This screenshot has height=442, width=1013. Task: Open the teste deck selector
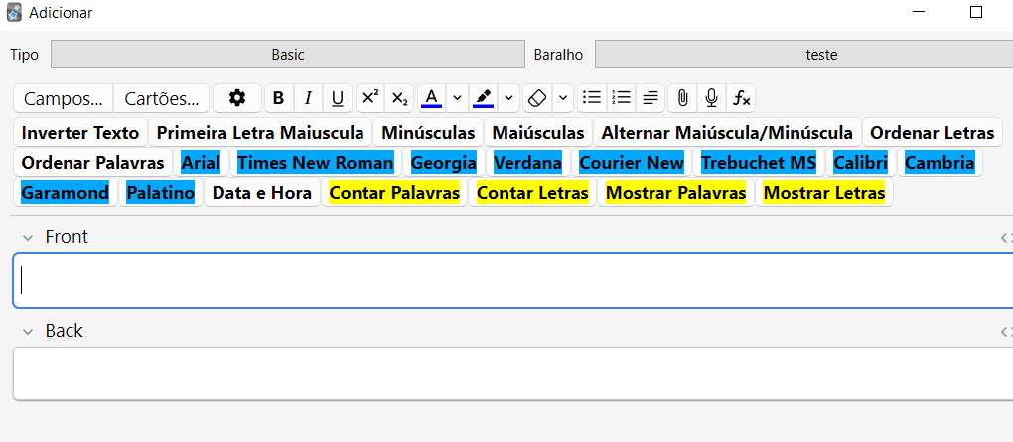tap(804, 55)
